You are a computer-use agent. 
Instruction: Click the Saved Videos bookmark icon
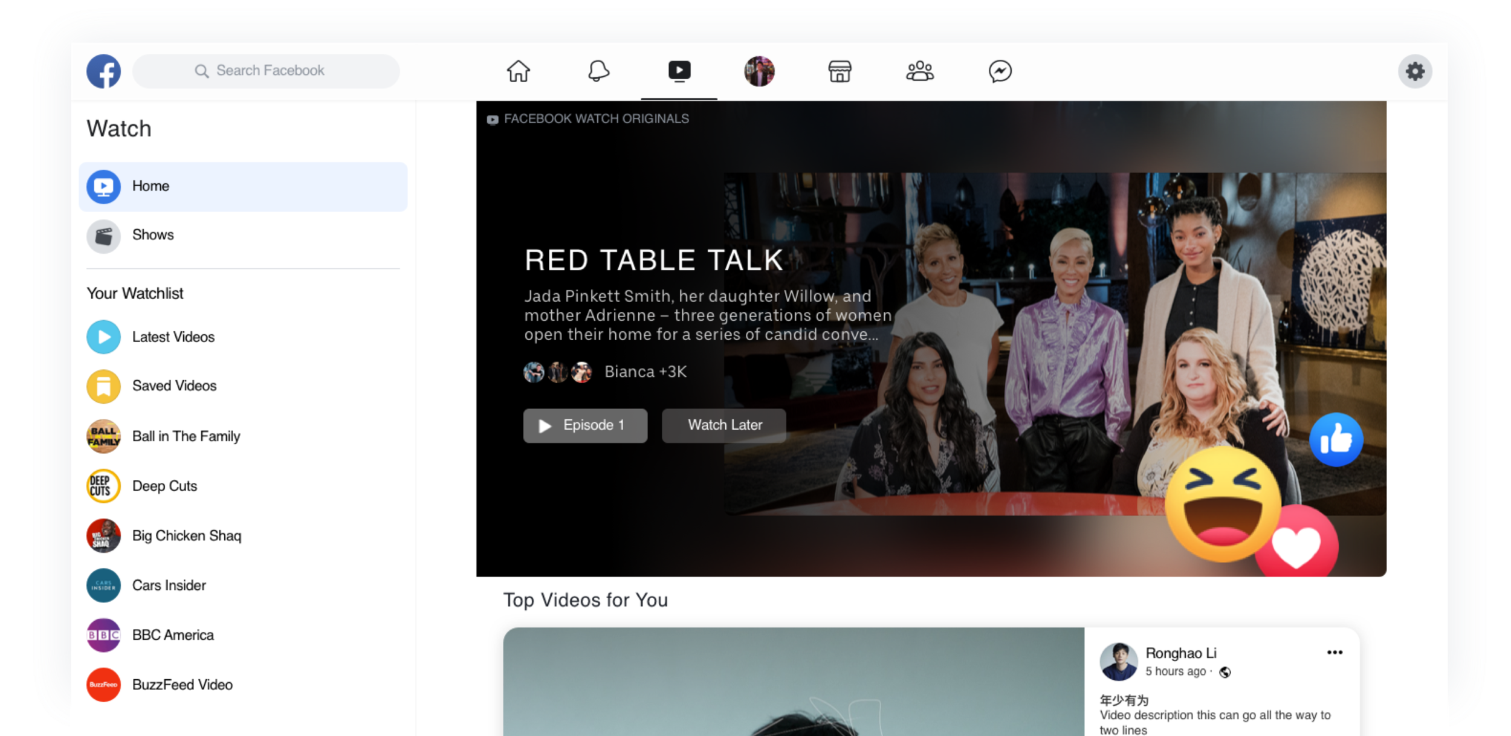pos(103,386)
